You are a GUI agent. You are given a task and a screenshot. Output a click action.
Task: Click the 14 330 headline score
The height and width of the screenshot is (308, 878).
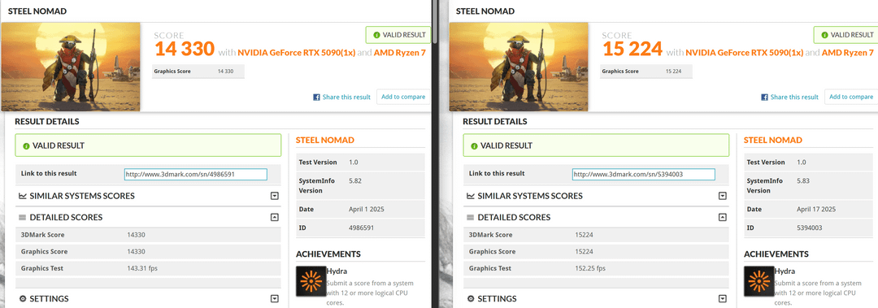coord(185,50)
